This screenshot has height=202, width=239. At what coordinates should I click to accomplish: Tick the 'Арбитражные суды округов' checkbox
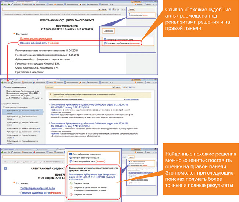coord(4,107)
